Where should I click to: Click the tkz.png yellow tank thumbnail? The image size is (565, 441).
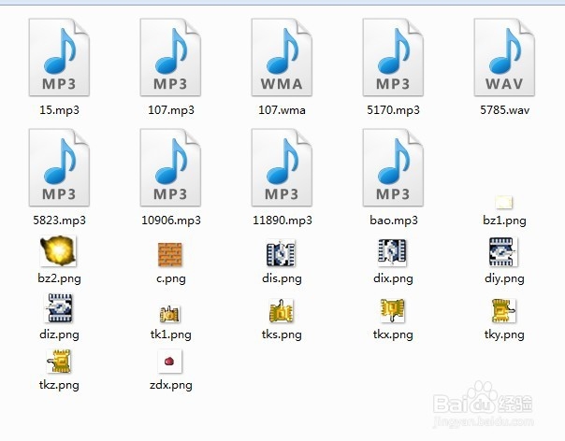coord(59,361)
